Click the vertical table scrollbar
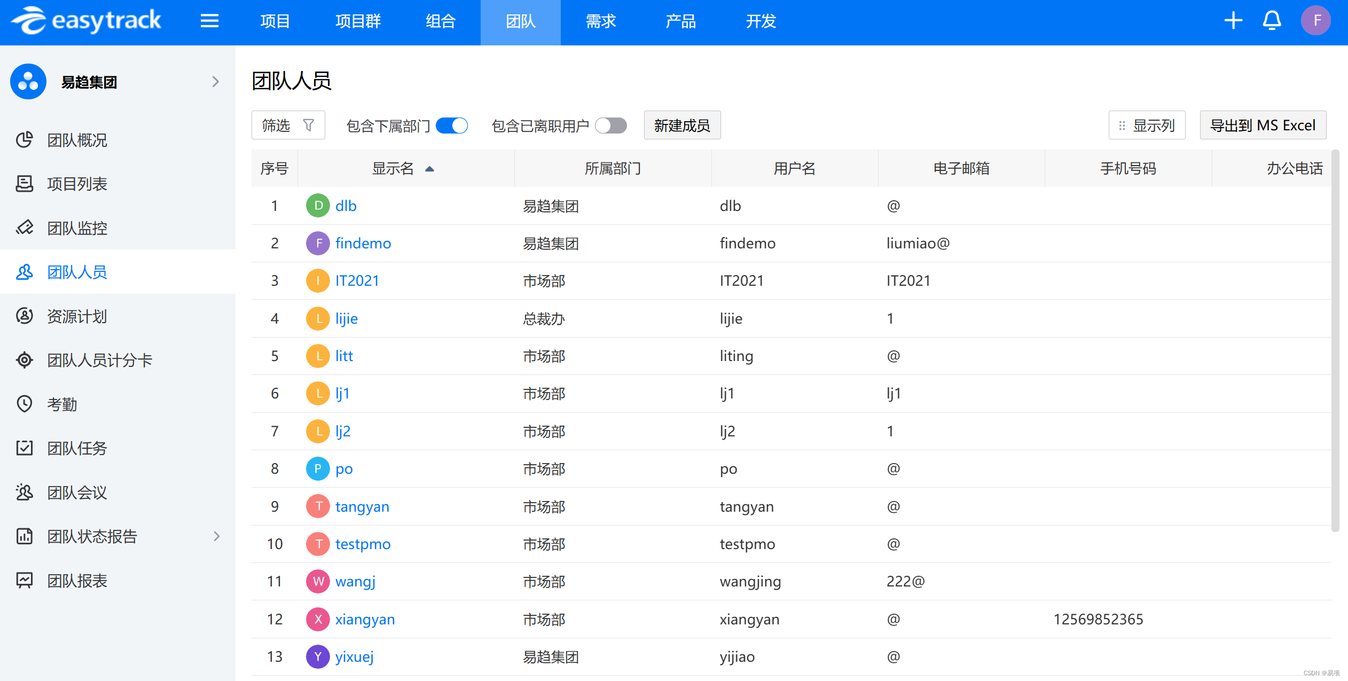This screenshot has height=681, width=1348. click(x=1335, y=341)
